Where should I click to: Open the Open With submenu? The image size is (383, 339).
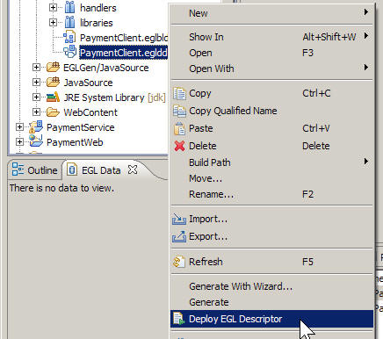pyautogui.click(x=272, y=69)
